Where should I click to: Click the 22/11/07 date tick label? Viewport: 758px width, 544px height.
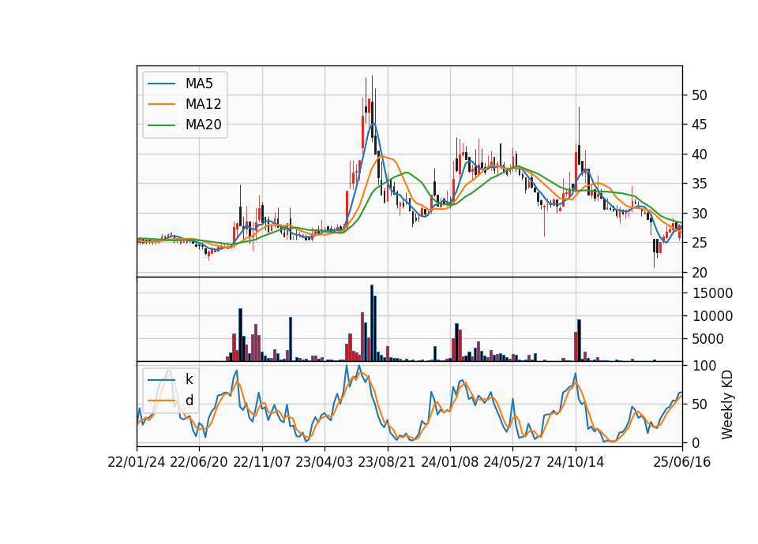(x=262, y=462)
